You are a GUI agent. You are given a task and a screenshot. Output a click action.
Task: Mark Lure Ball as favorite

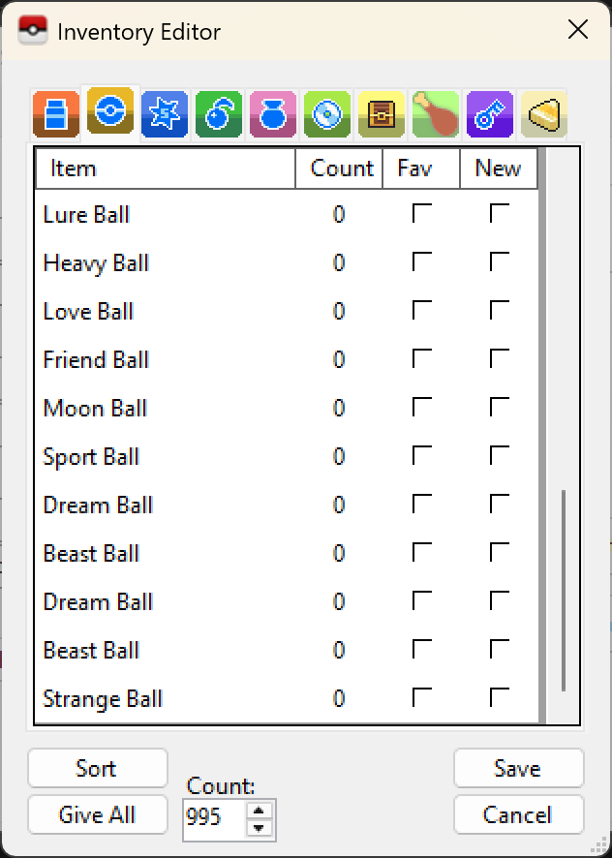(x=422, y=214)
